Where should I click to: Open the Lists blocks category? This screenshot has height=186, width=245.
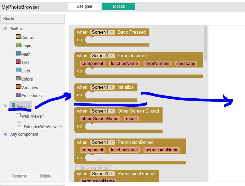[x=18, y=70]
